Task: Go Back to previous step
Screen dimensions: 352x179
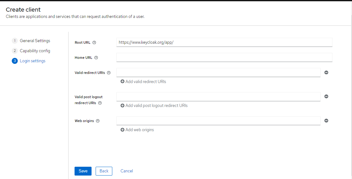Action: click(x=104, y=171)
